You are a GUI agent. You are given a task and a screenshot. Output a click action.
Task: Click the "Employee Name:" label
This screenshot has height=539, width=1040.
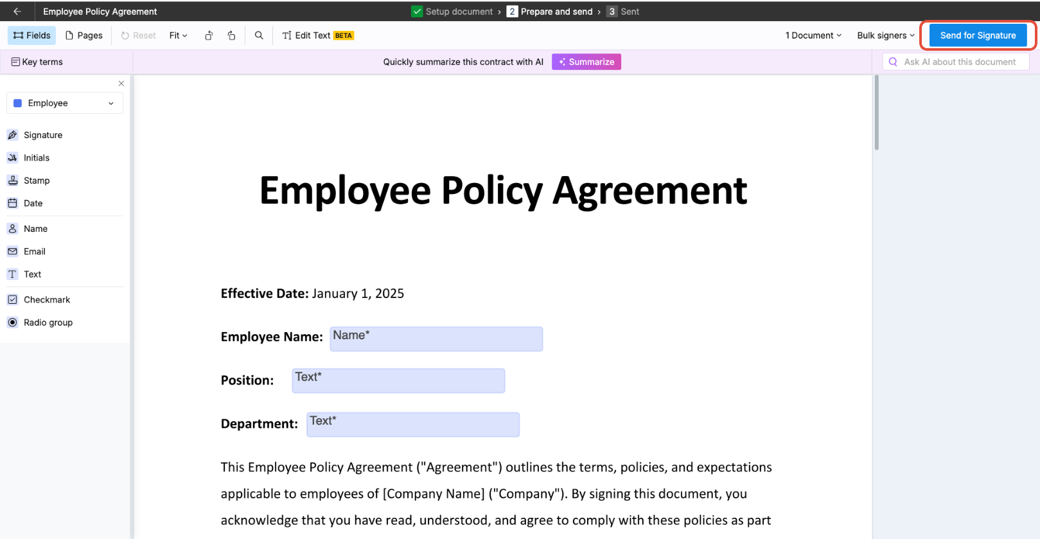272,337
